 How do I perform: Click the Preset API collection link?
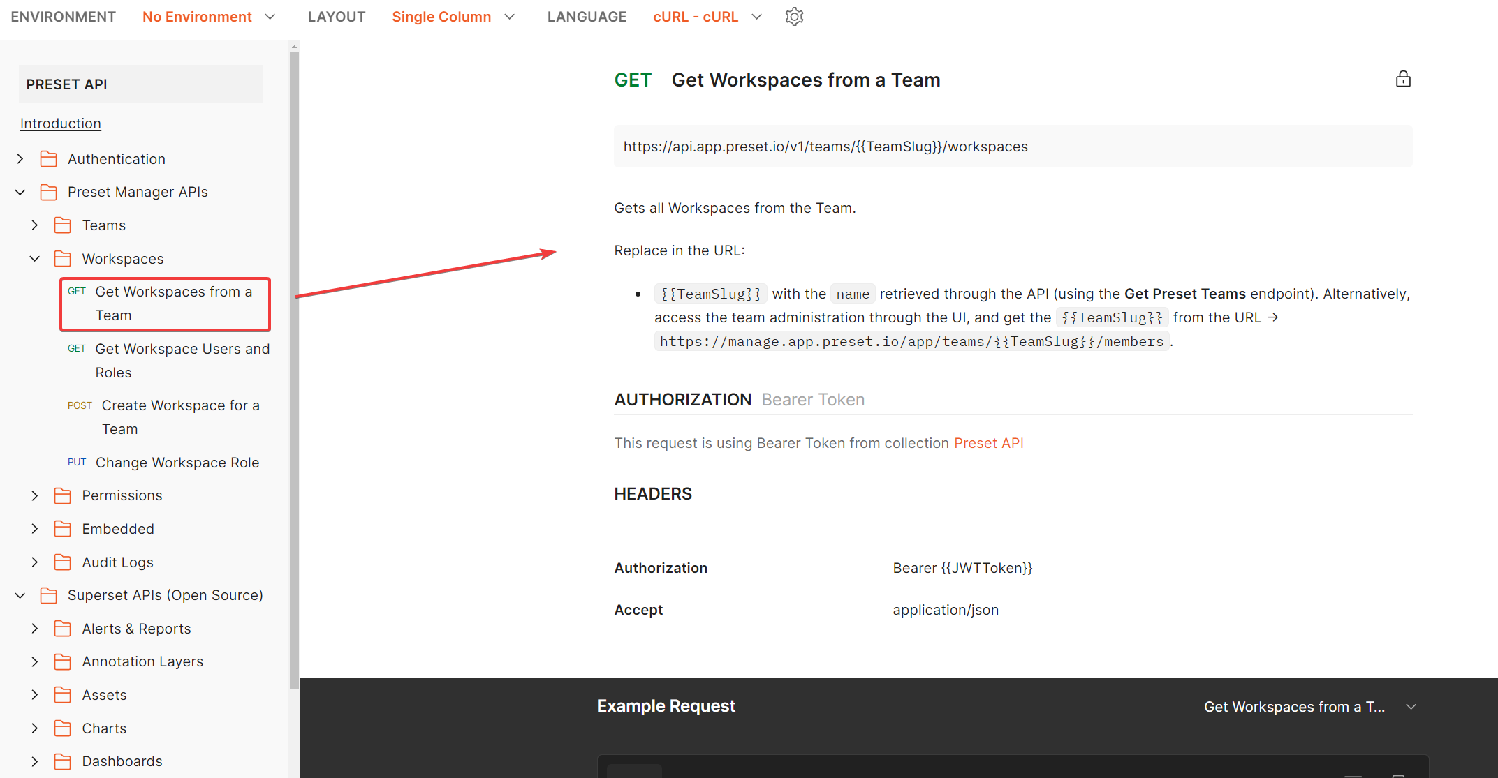click(x=989, y=442)
